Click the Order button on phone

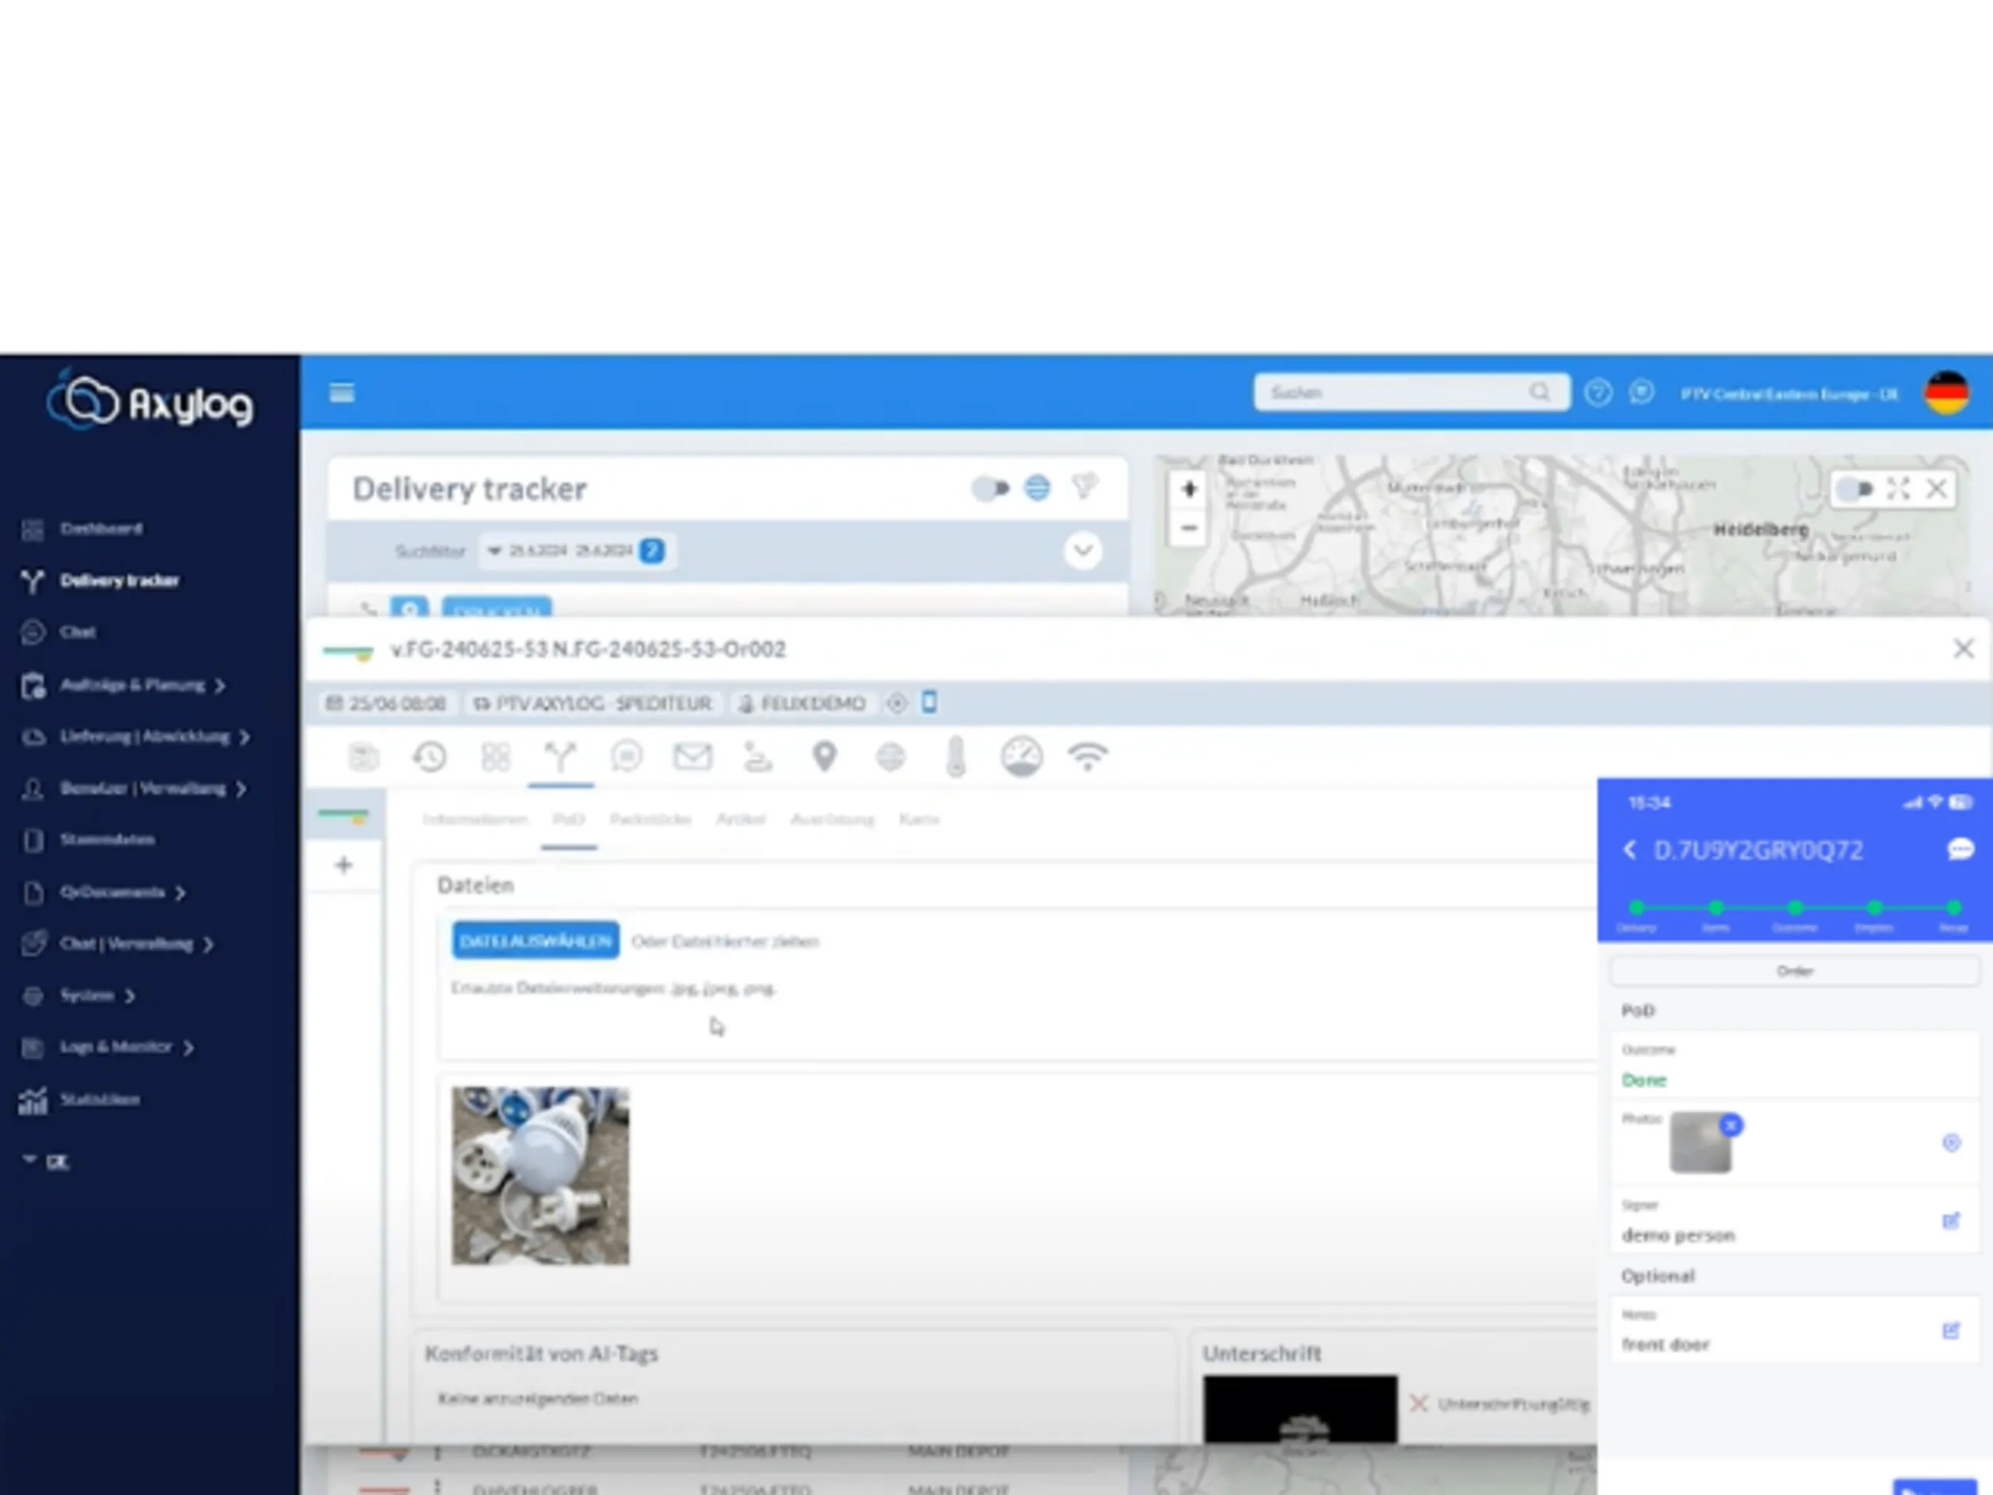point(1794,972)
